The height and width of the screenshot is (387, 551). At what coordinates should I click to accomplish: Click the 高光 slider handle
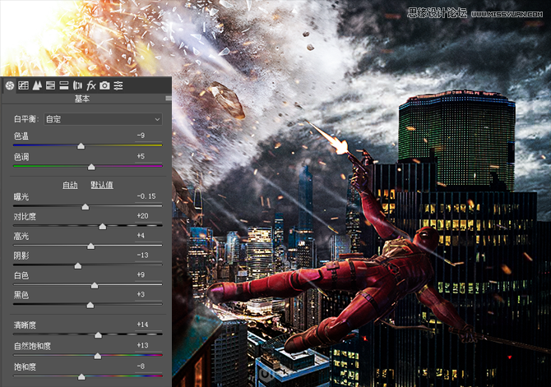pos(90,246)
